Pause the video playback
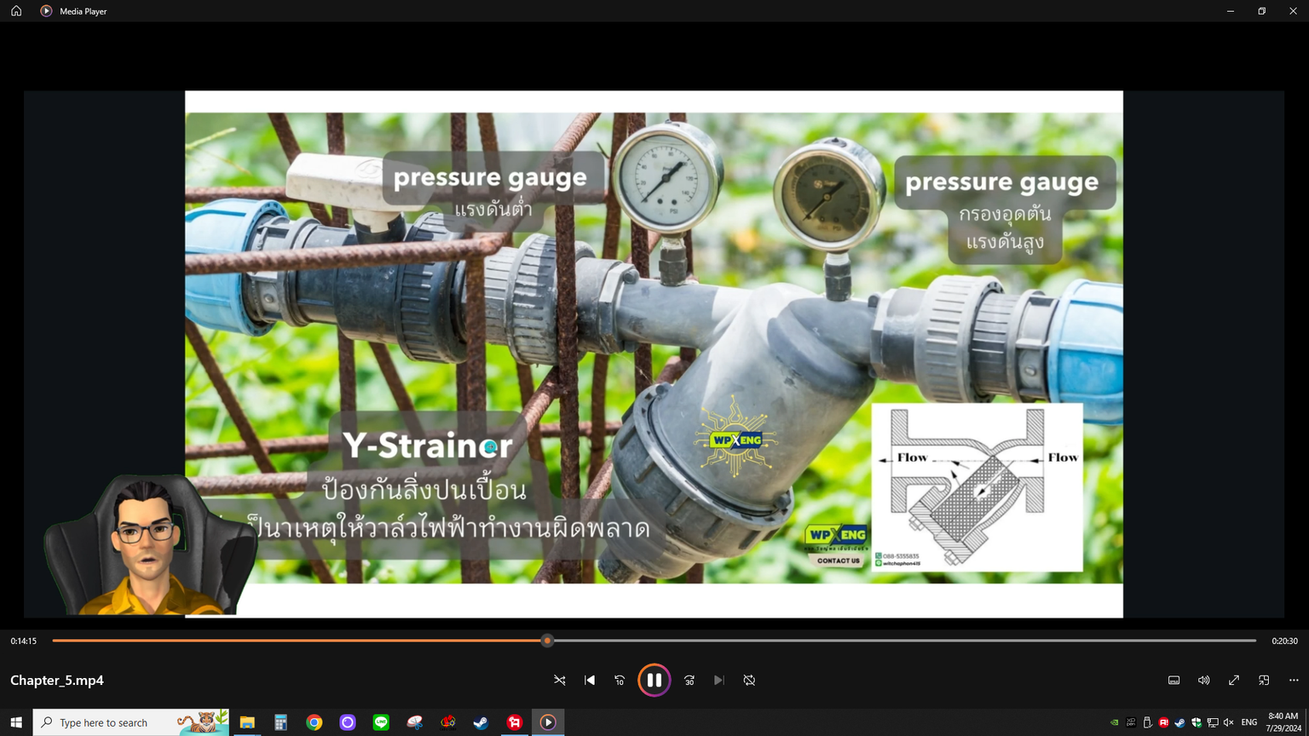Viewport: 1309px width, 736px height. (x=654, y=680)
